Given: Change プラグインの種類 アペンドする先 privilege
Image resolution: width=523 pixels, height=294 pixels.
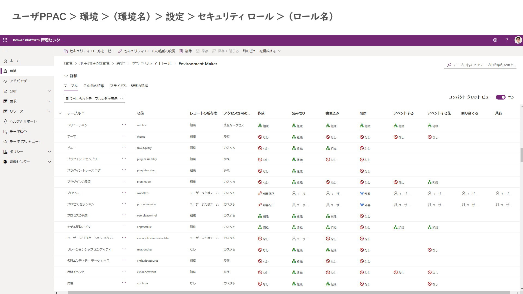Looking at the screenshot, I should point(433,182).
